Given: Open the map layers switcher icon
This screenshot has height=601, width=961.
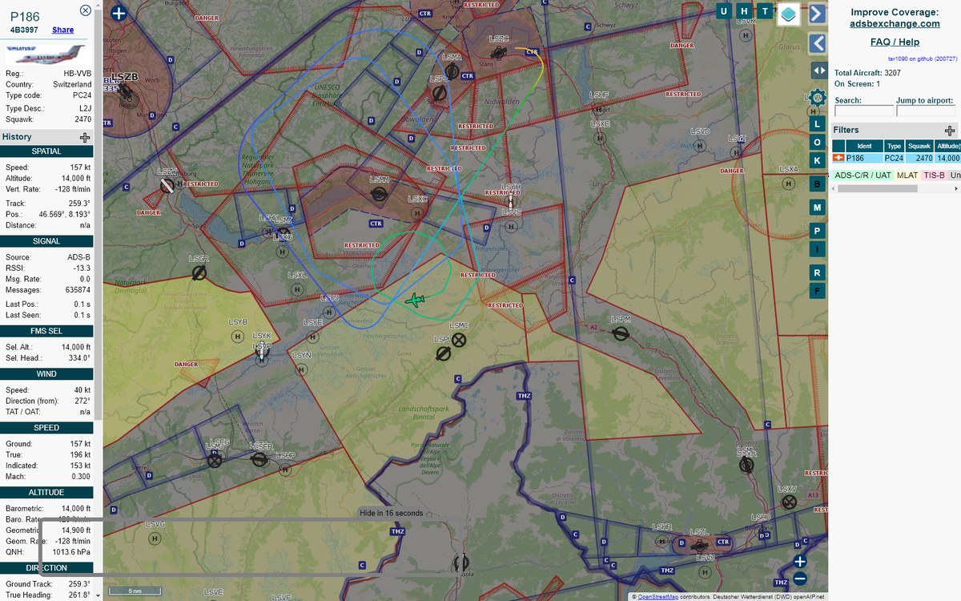Looking at the screenshot, I should tap(789, 14).
